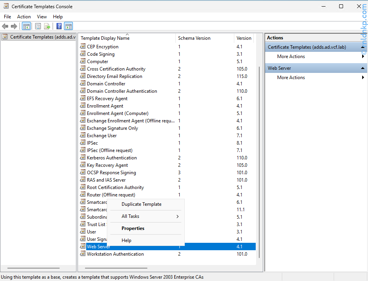This screenshot has height=281, width=368.
Task: Toggle the Show/Hide Console Tree button
Action: pos(26,26)
